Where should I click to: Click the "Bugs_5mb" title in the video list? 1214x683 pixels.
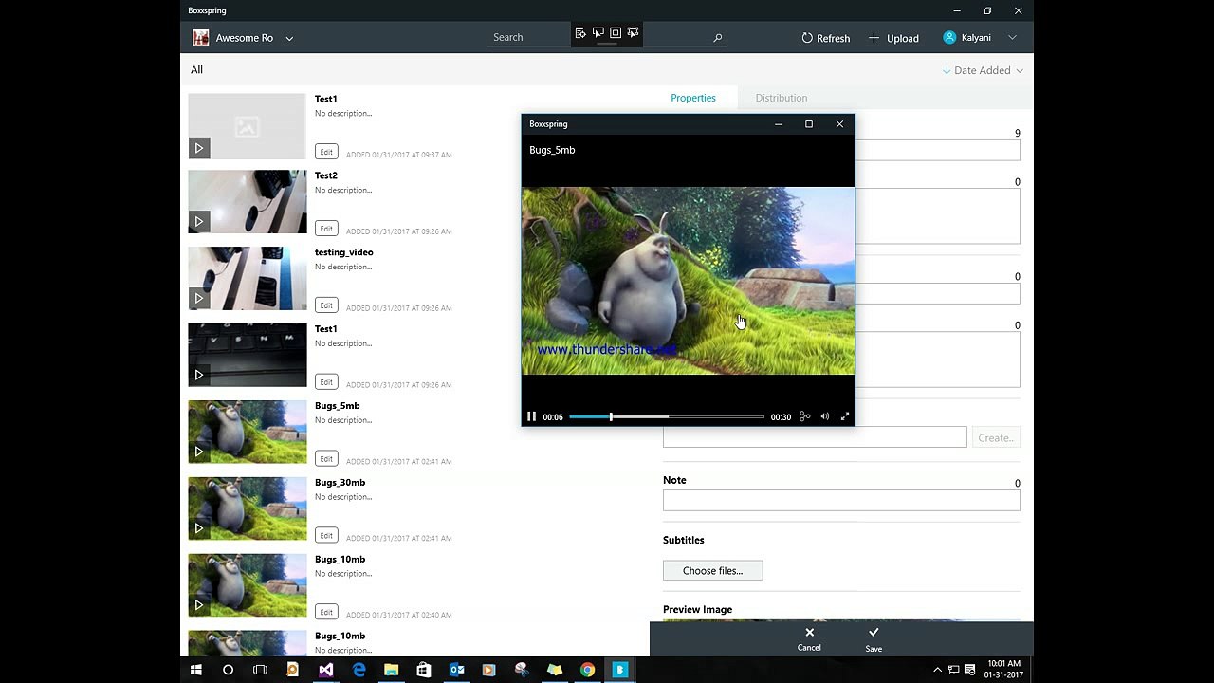coord(338,405)
